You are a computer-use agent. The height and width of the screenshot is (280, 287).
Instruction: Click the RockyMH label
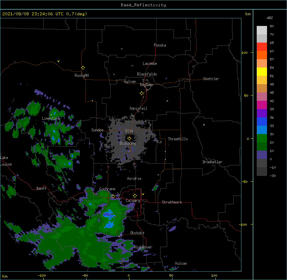click(82, 75)
